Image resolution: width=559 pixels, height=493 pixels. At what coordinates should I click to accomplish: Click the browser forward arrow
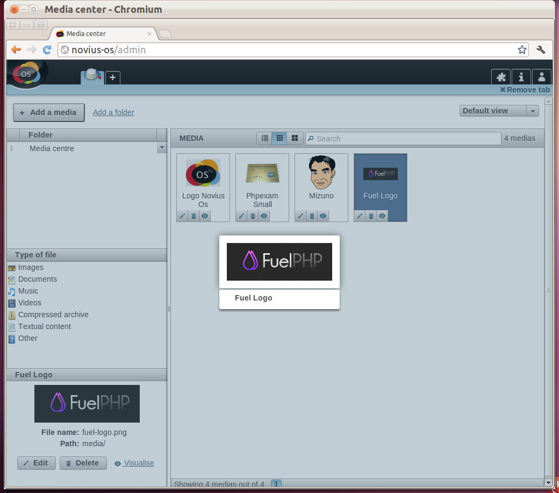31,49
